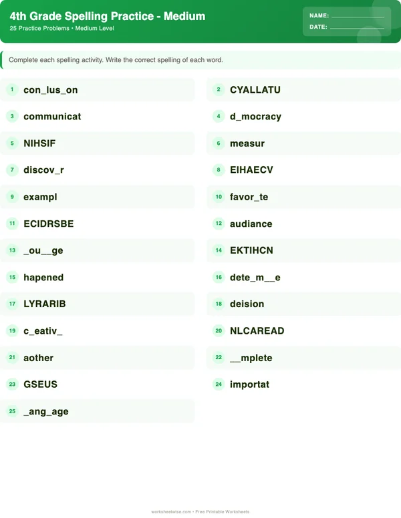
Task: Click the fill-in word dete_m__e
Action: [255, 277]
